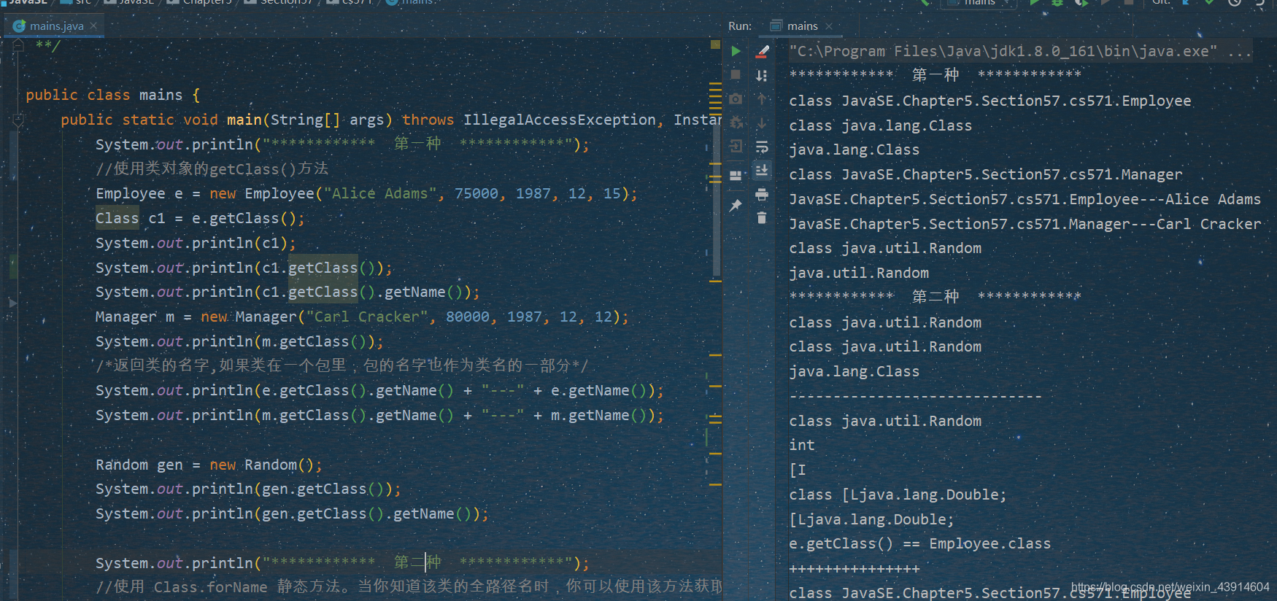Click 'System.out.println(m.getClass());' line

pos(239,341)
